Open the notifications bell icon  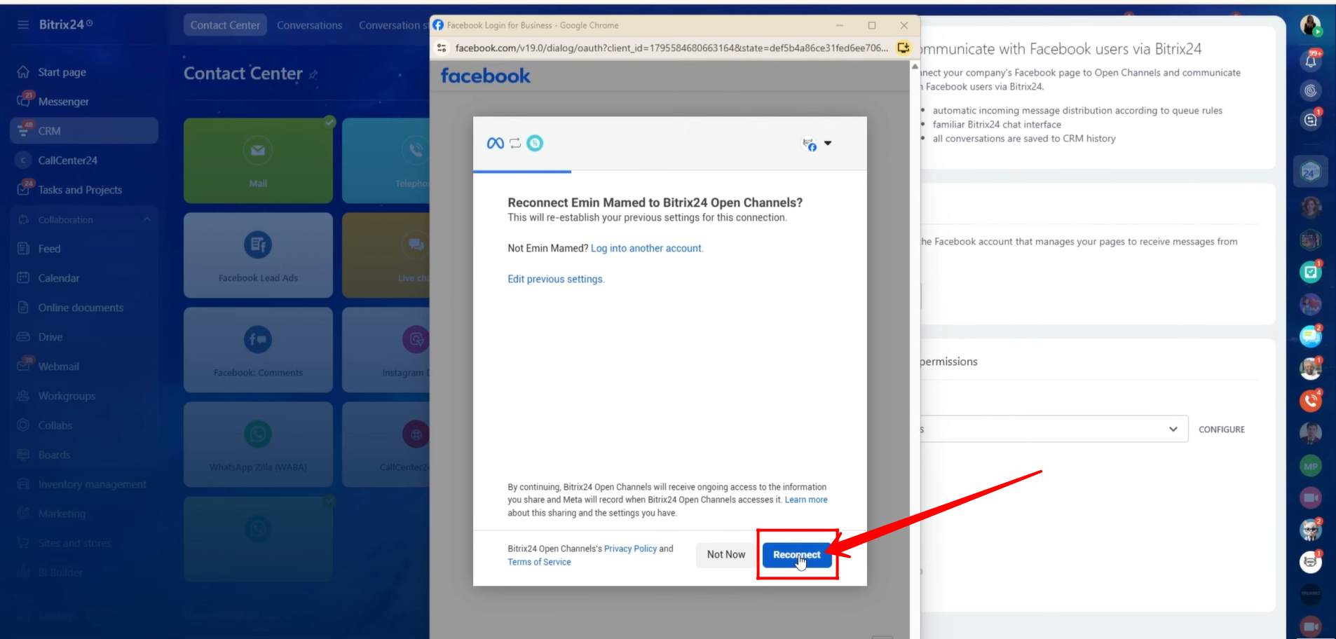[x=1310, y=60]
